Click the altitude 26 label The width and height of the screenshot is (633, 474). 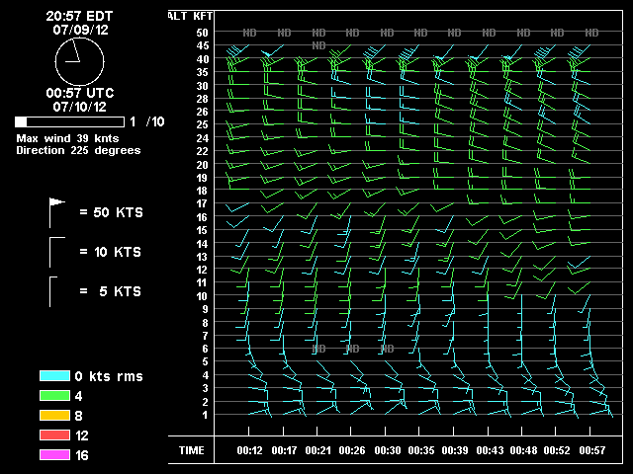(x=202, y=112)
